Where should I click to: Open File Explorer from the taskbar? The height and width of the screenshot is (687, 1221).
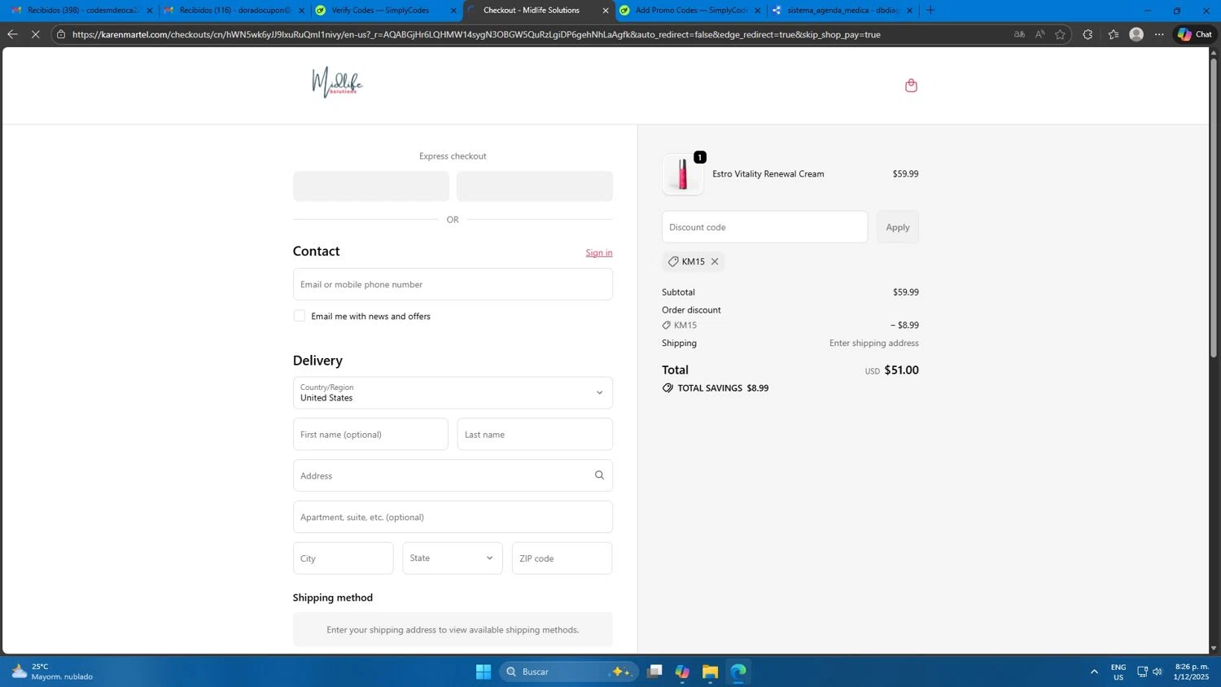click(x=710, y=672)
